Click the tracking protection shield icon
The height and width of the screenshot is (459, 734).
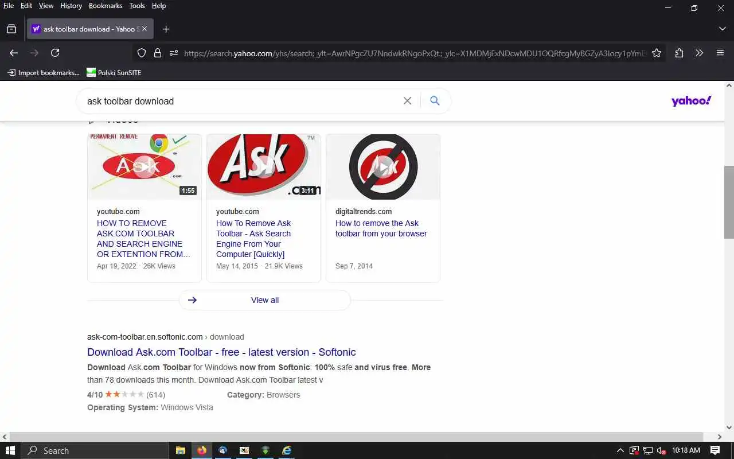pos(142,53)
